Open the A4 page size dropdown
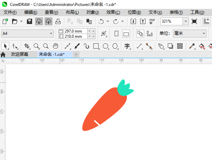 pos(28,34)
